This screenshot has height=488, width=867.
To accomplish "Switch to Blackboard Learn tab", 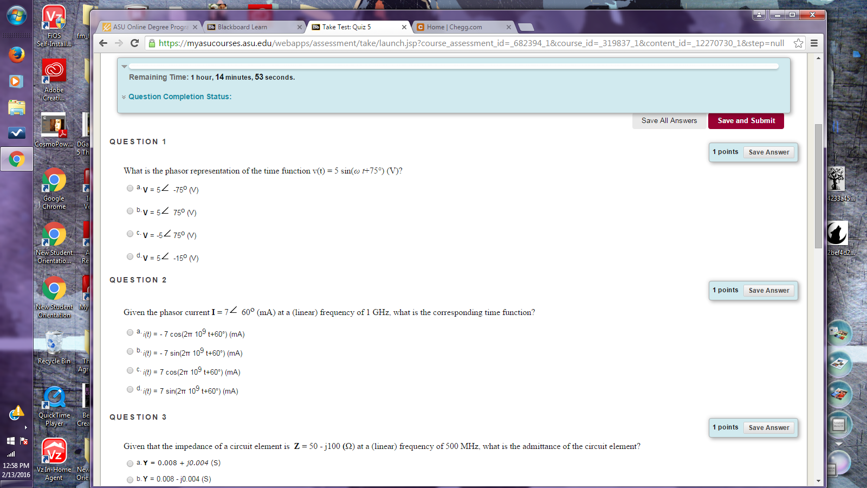I will coord(254,27).
